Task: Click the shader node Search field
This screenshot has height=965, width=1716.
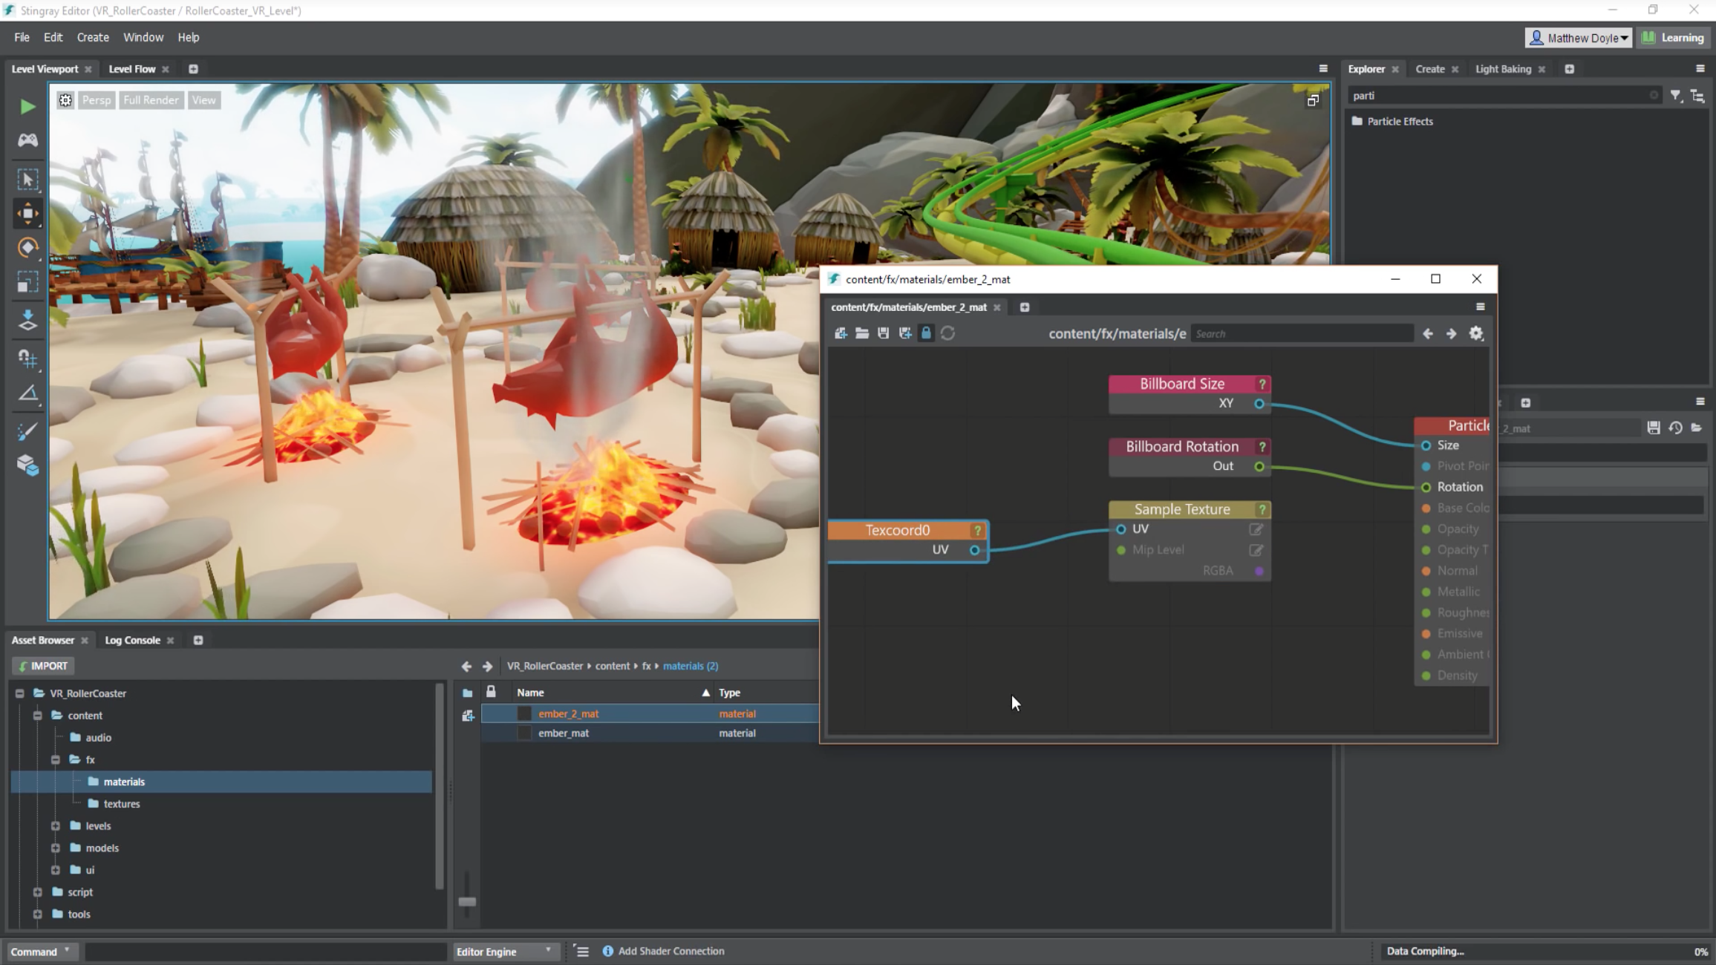Action: click(1301, 333)
